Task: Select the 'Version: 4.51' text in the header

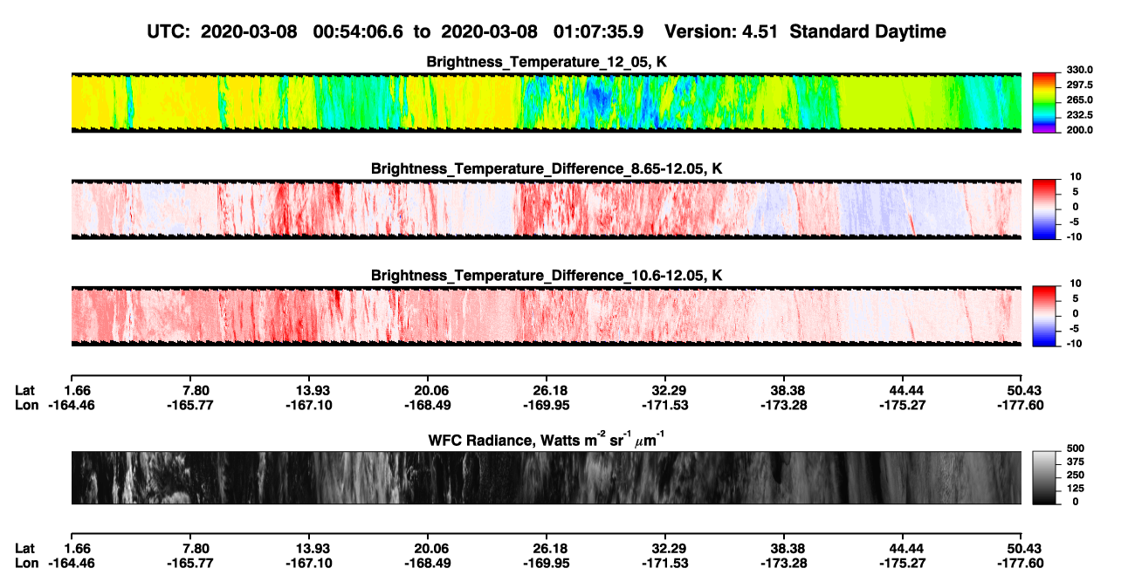Action: 719,32
